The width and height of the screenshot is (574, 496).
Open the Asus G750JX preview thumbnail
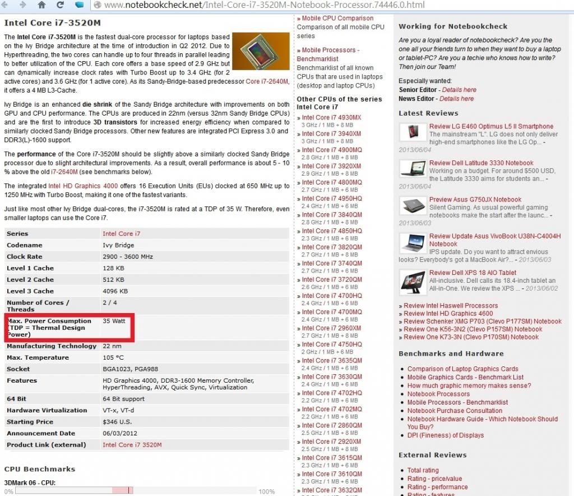pos(413,205)
